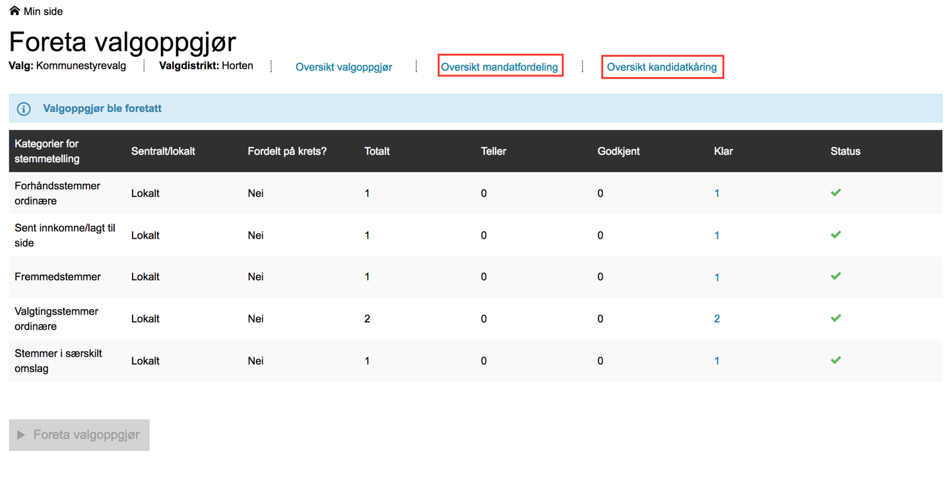Viewport: 950px width, 484px height.
Task: Click Nei in the Forhåndsstemmer ordinære row
Action: 255,194
